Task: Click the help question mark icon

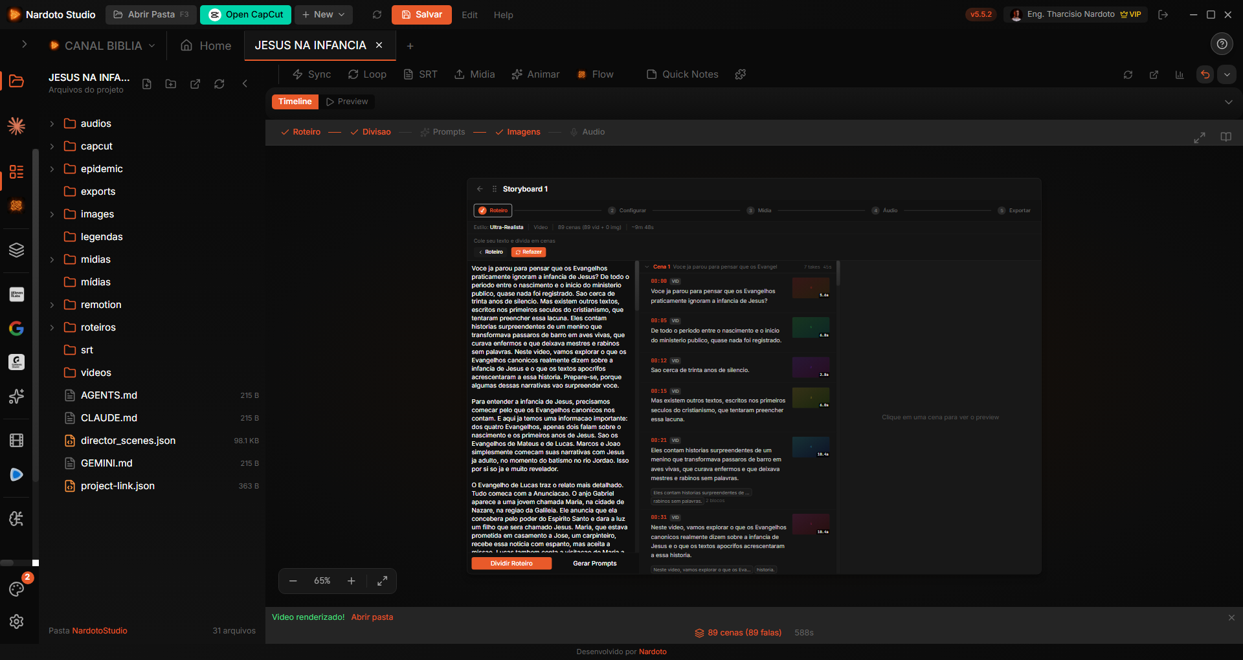Action: (x=1222, y=44)
